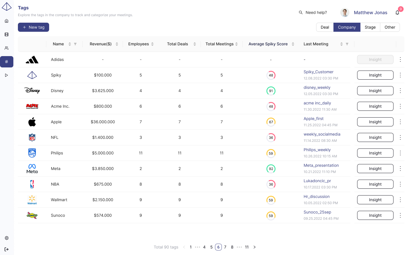This screenshot has width=409, height=255.
Task: Go to page 1
Action: (x=191, y=247)
